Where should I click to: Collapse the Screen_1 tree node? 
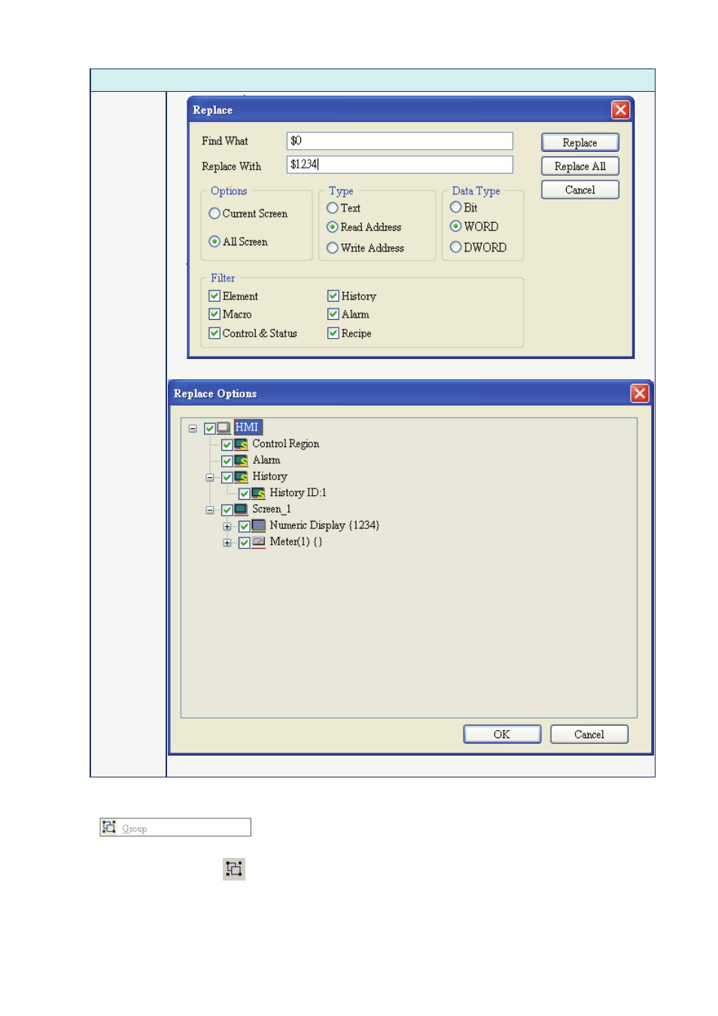coord(210,510)
